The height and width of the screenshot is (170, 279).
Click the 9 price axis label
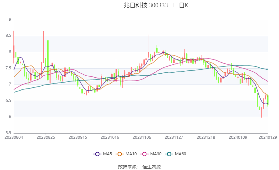(10, 19)
